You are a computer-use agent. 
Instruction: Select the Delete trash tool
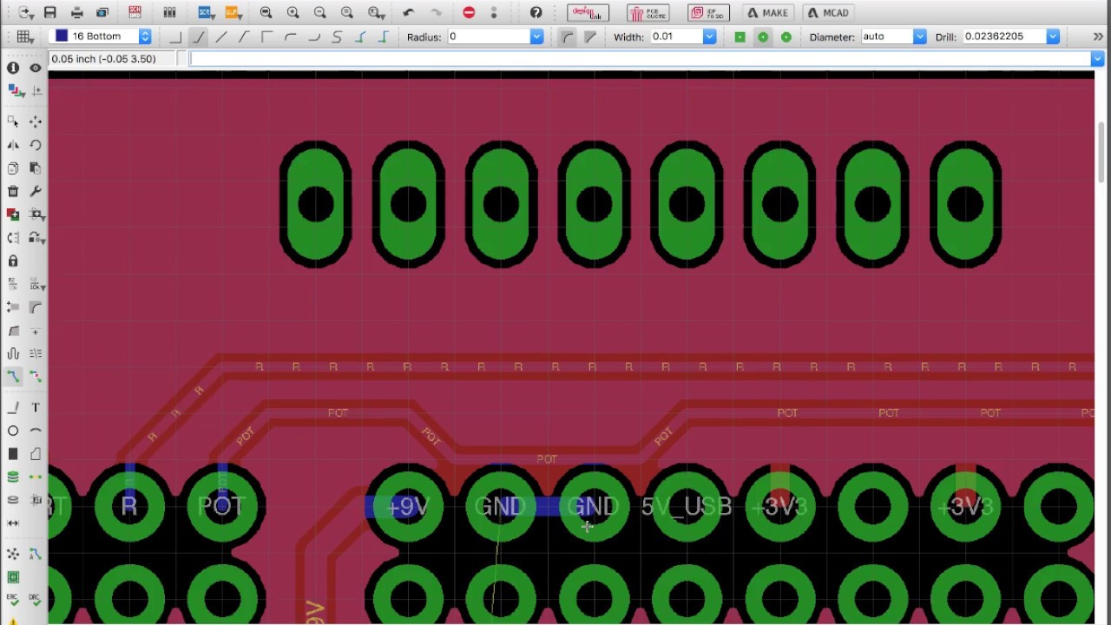coord(13,191)
